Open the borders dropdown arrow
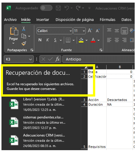138x152 pixels. click(x=73, y=40)
